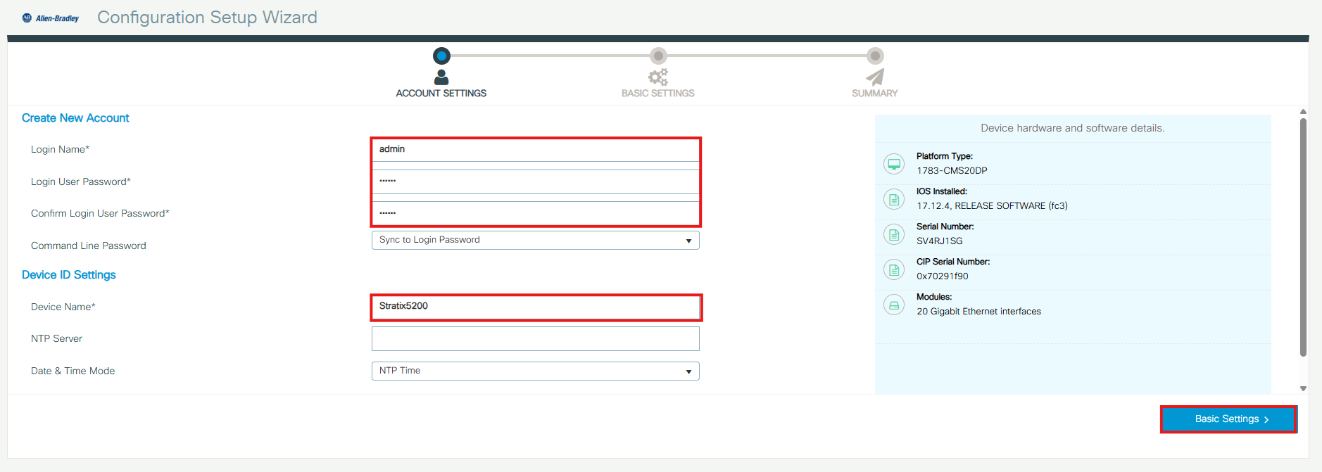This screenshot has width=1322, height=472.
Task: Click the CIP serial 0x70291f90 value
Action: 943,276
